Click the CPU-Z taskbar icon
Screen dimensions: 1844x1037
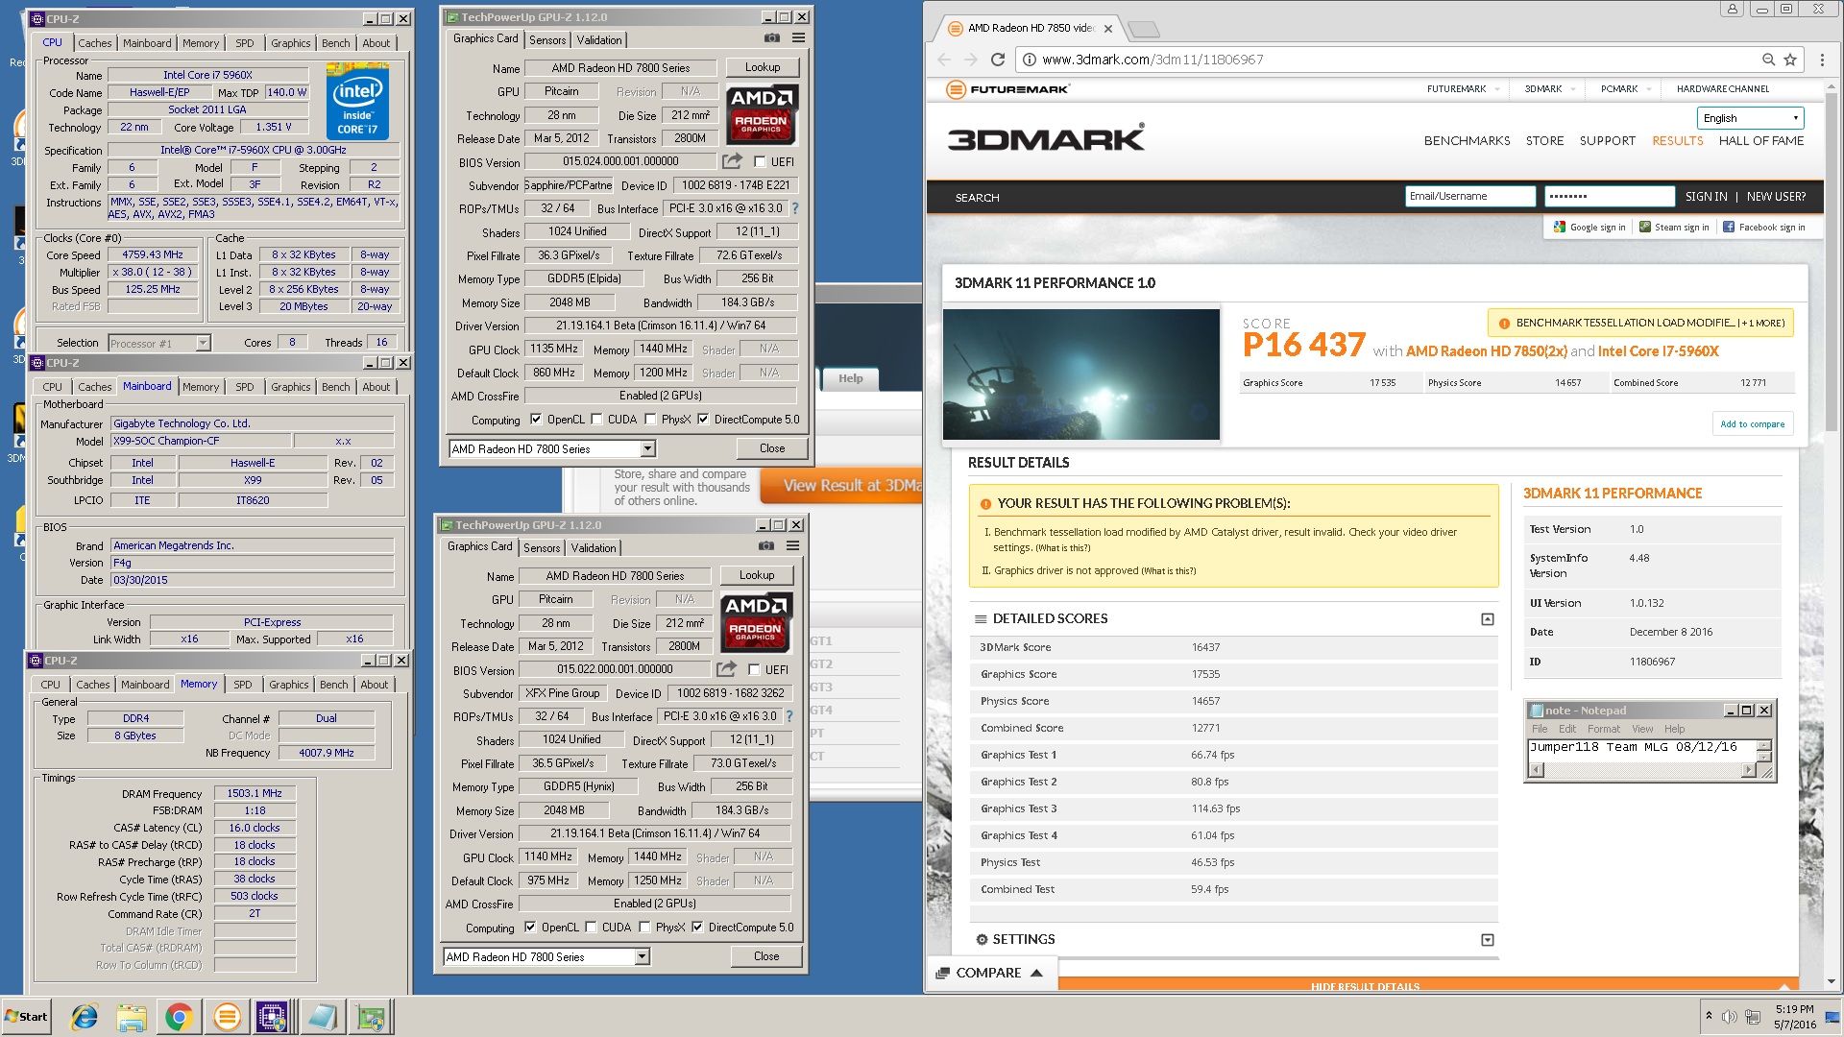click(x=272, y=1017)
